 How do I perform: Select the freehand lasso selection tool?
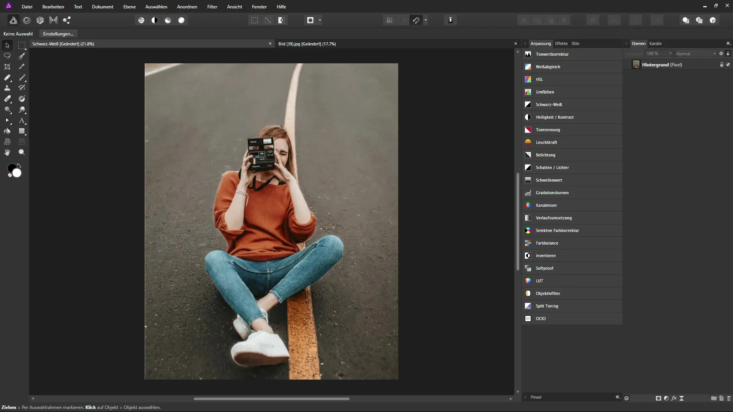[x=7, y=56]
